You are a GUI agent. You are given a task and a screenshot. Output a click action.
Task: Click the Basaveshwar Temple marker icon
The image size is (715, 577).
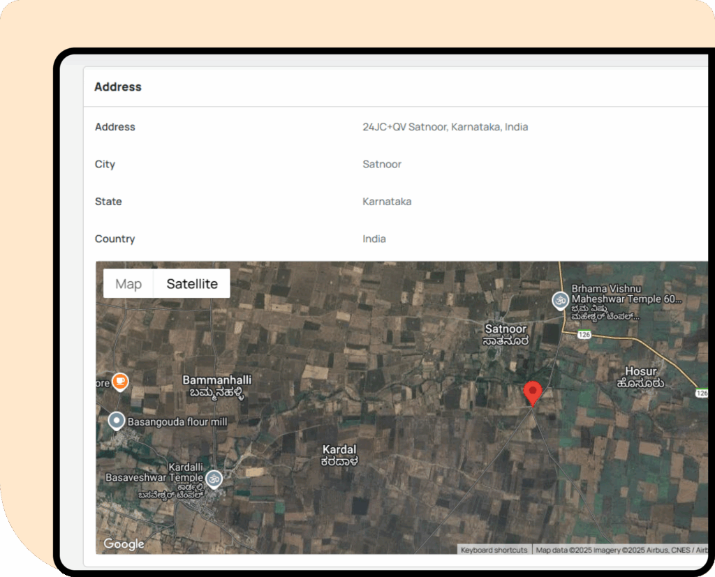[x=214, y=479]
